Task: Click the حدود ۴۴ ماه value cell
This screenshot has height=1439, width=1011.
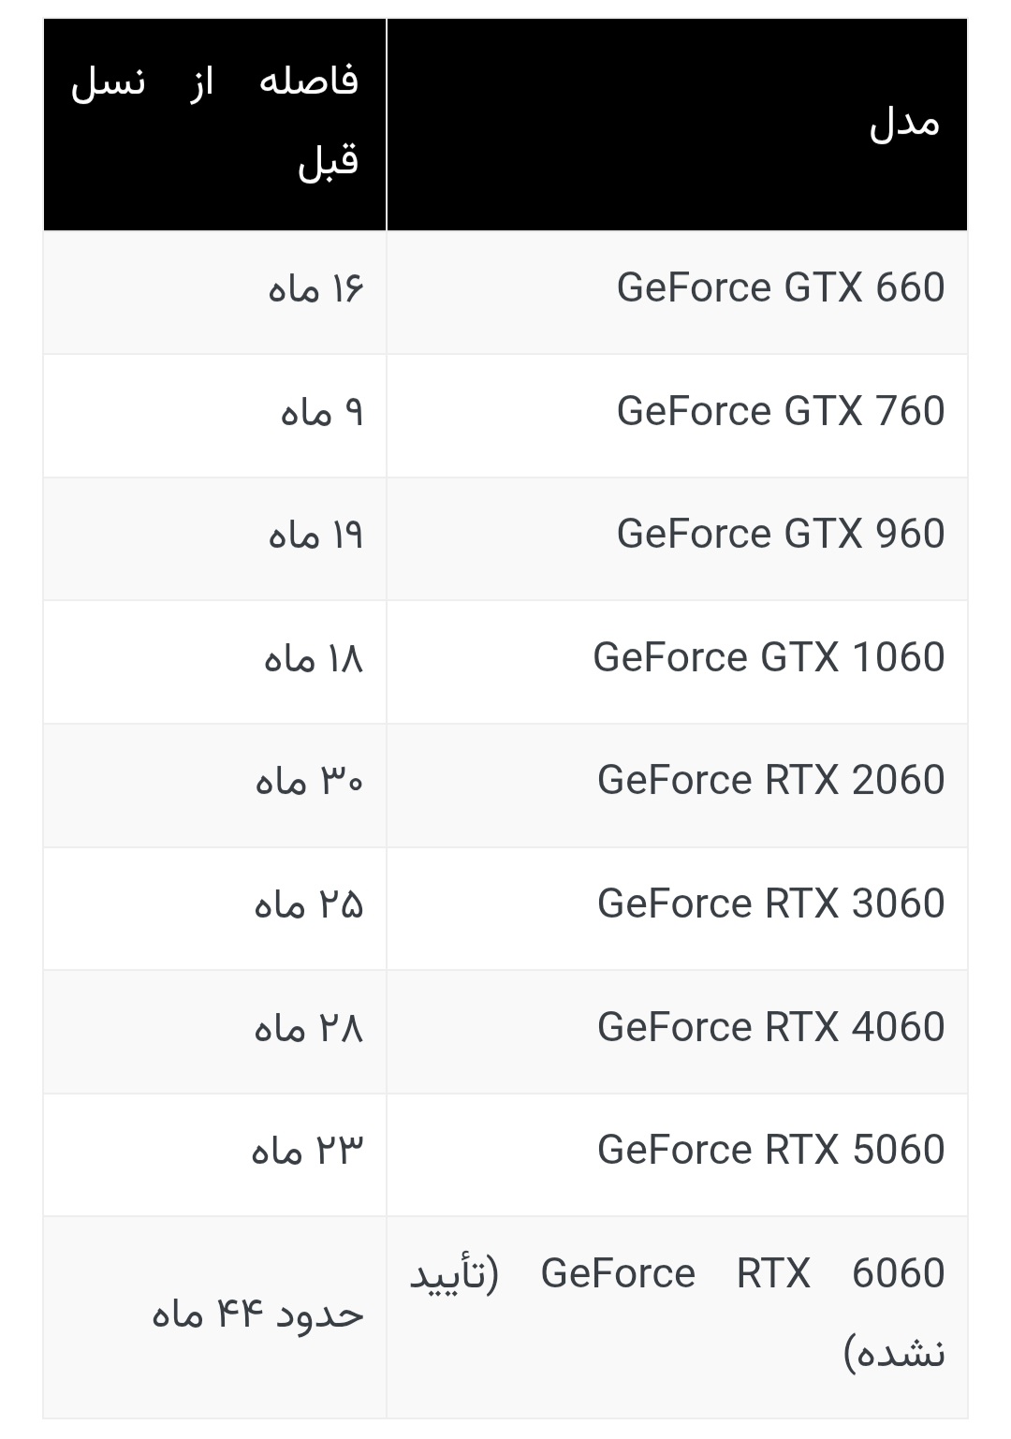Action: pos(214,1317)
